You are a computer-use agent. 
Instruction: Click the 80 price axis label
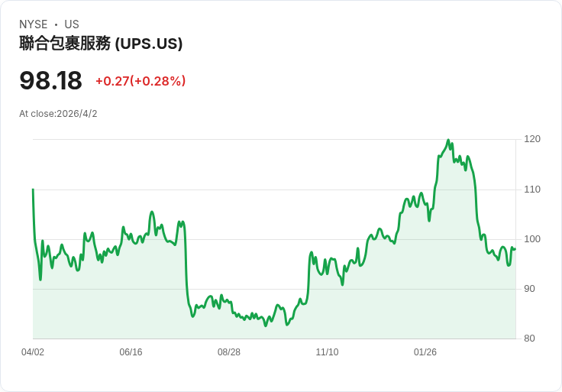coord(529,339)
